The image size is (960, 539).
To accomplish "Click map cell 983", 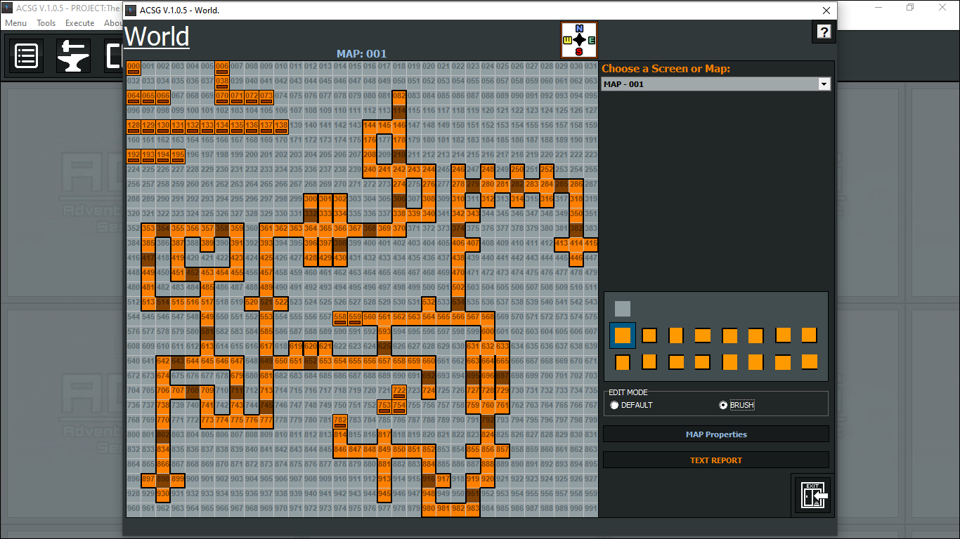I will [x=473, y=510].
